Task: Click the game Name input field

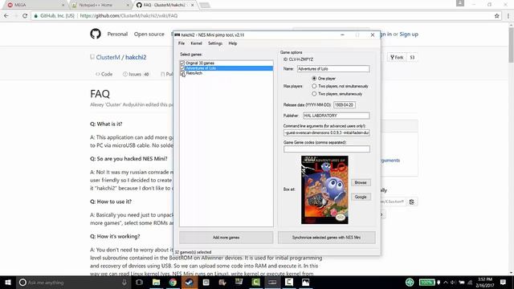Action: tap(333, 69)
